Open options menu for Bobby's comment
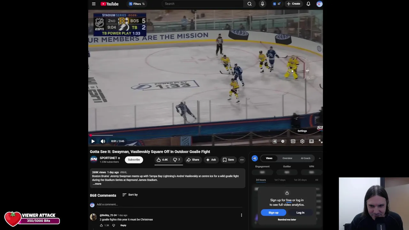This screenshot has width=409, height=230. [241, 215]
